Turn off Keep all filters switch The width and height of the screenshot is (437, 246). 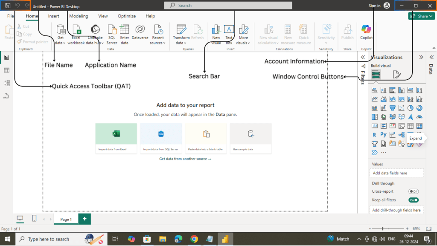click(414, 200)
